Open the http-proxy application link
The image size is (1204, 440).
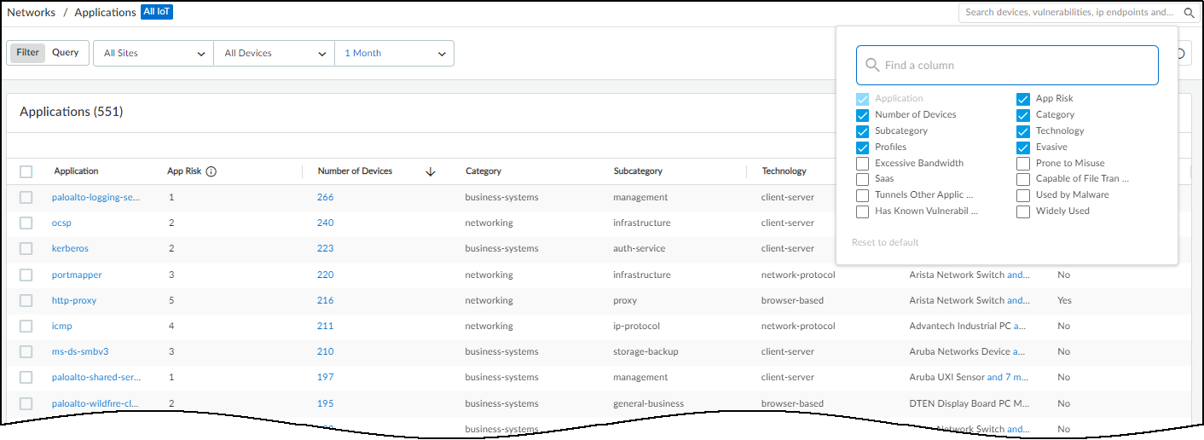tap(73, 300)
